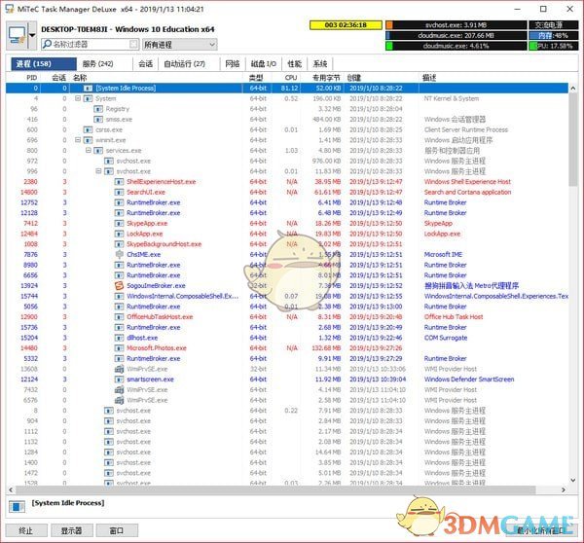Sort by the CPU column header
Screen dimensions: 584x543
coord(285,78)
